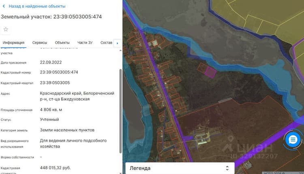Click the cadastral number 23:39:0503005:474 value
Screen dimensions: 304x174
tap(59, 72)
